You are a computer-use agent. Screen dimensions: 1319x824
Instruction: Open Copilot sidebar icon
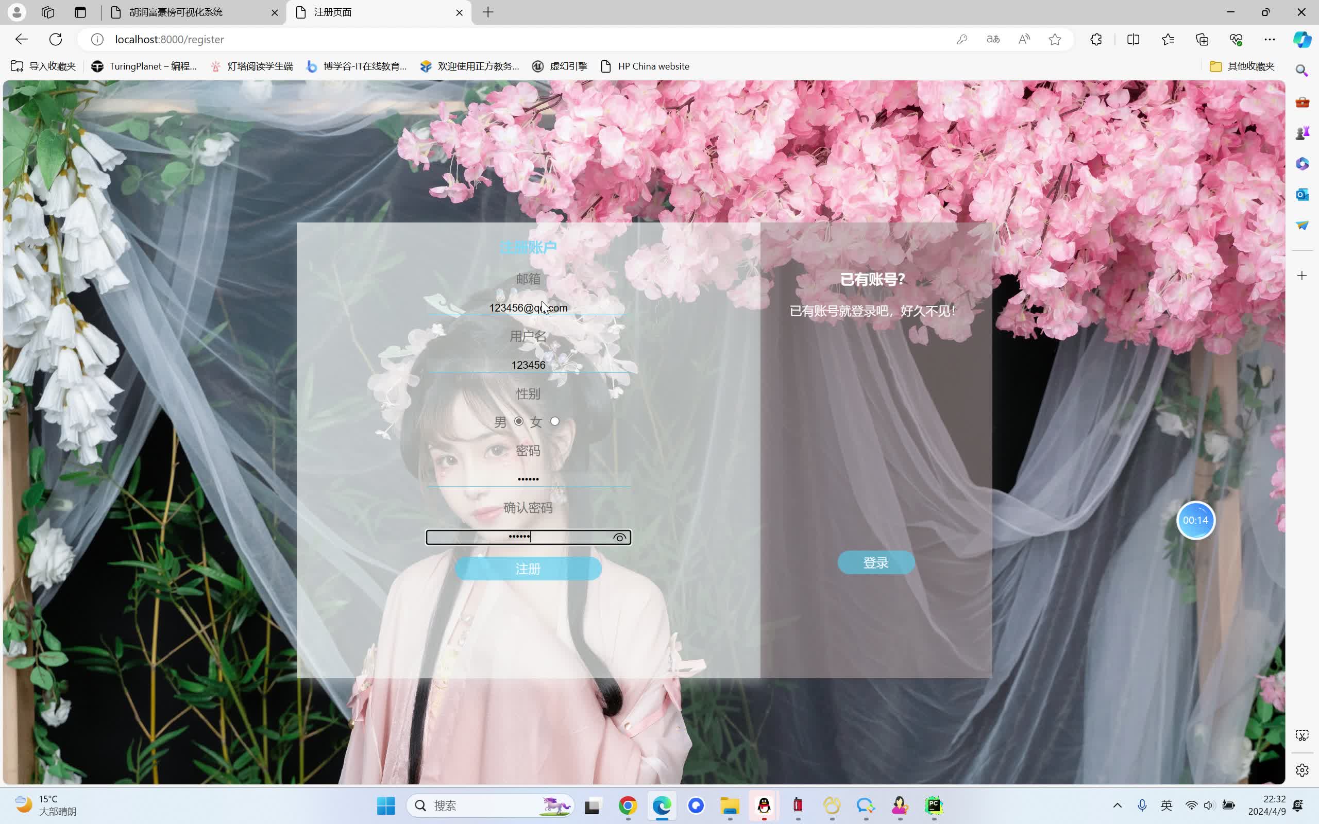click(x=1302, y=39)
